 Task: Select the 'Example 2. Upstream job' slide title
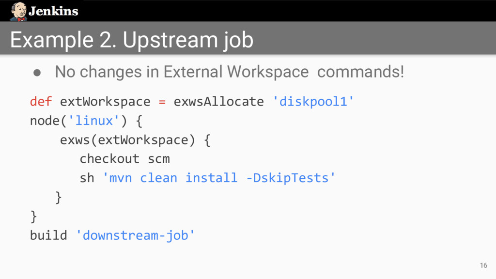coord(131,40)
